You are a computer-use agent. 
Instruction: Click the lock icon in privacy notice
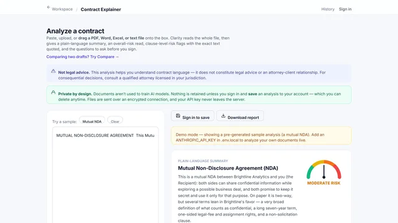53,92
